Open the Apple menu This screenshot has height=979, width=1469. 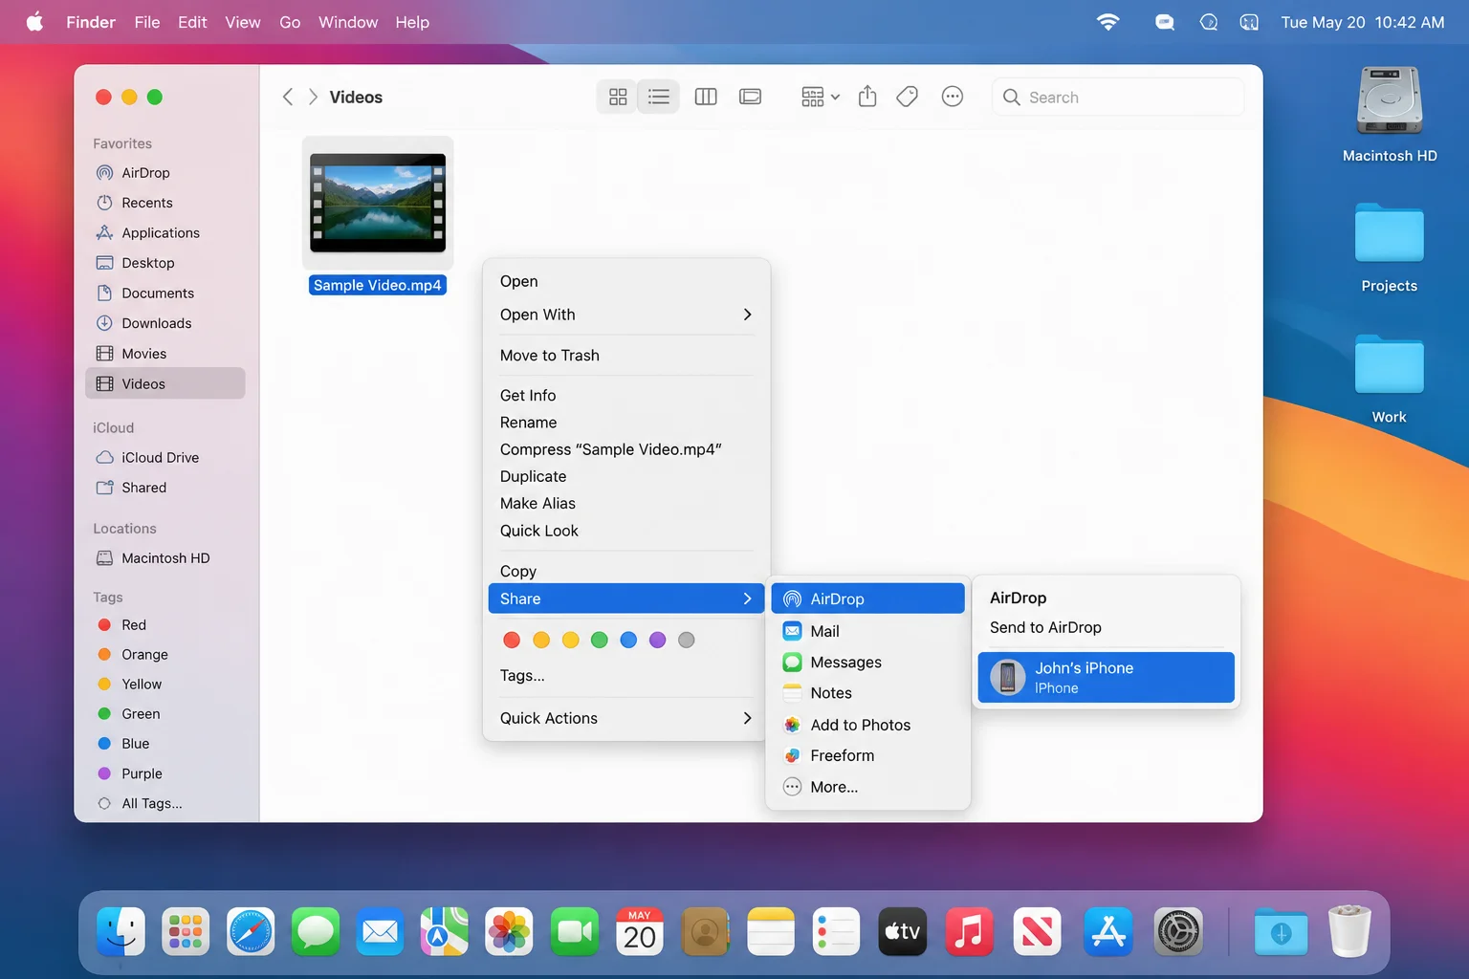(35, 22)
